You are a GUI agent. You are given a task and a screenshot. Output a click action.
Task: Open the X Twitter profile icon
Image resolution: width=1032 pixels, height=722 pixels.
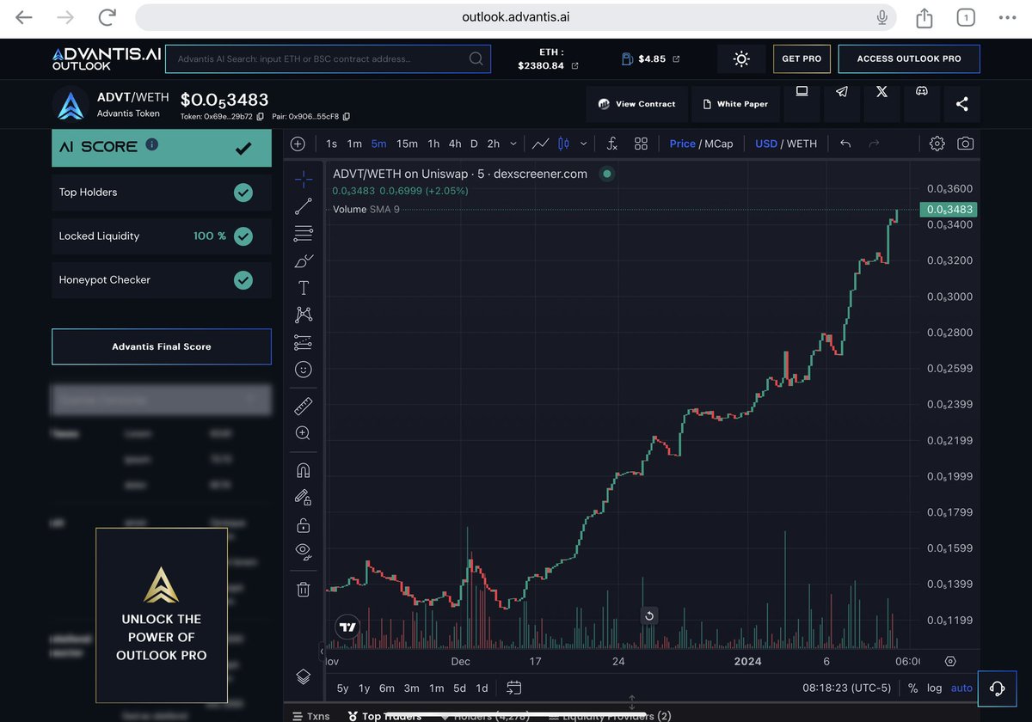click(881, 92)
